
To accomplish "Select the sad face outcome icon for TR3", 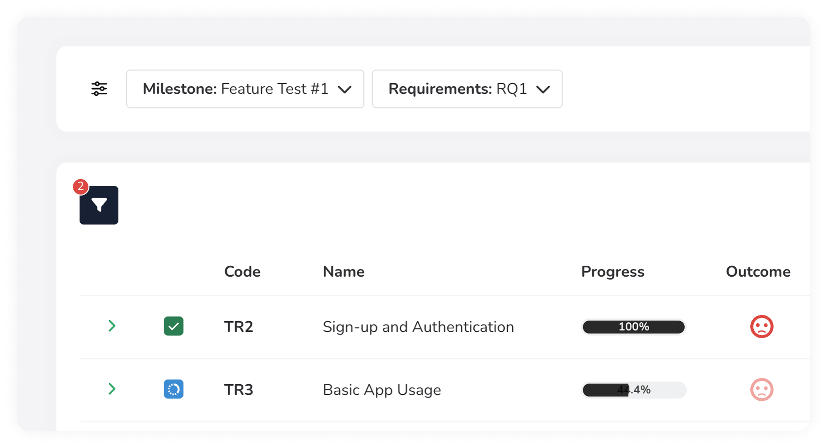I will point(761,389).
